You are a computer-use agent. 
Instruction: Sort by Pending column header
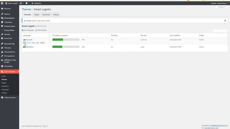pyautogui.click(x=114, y=35)
